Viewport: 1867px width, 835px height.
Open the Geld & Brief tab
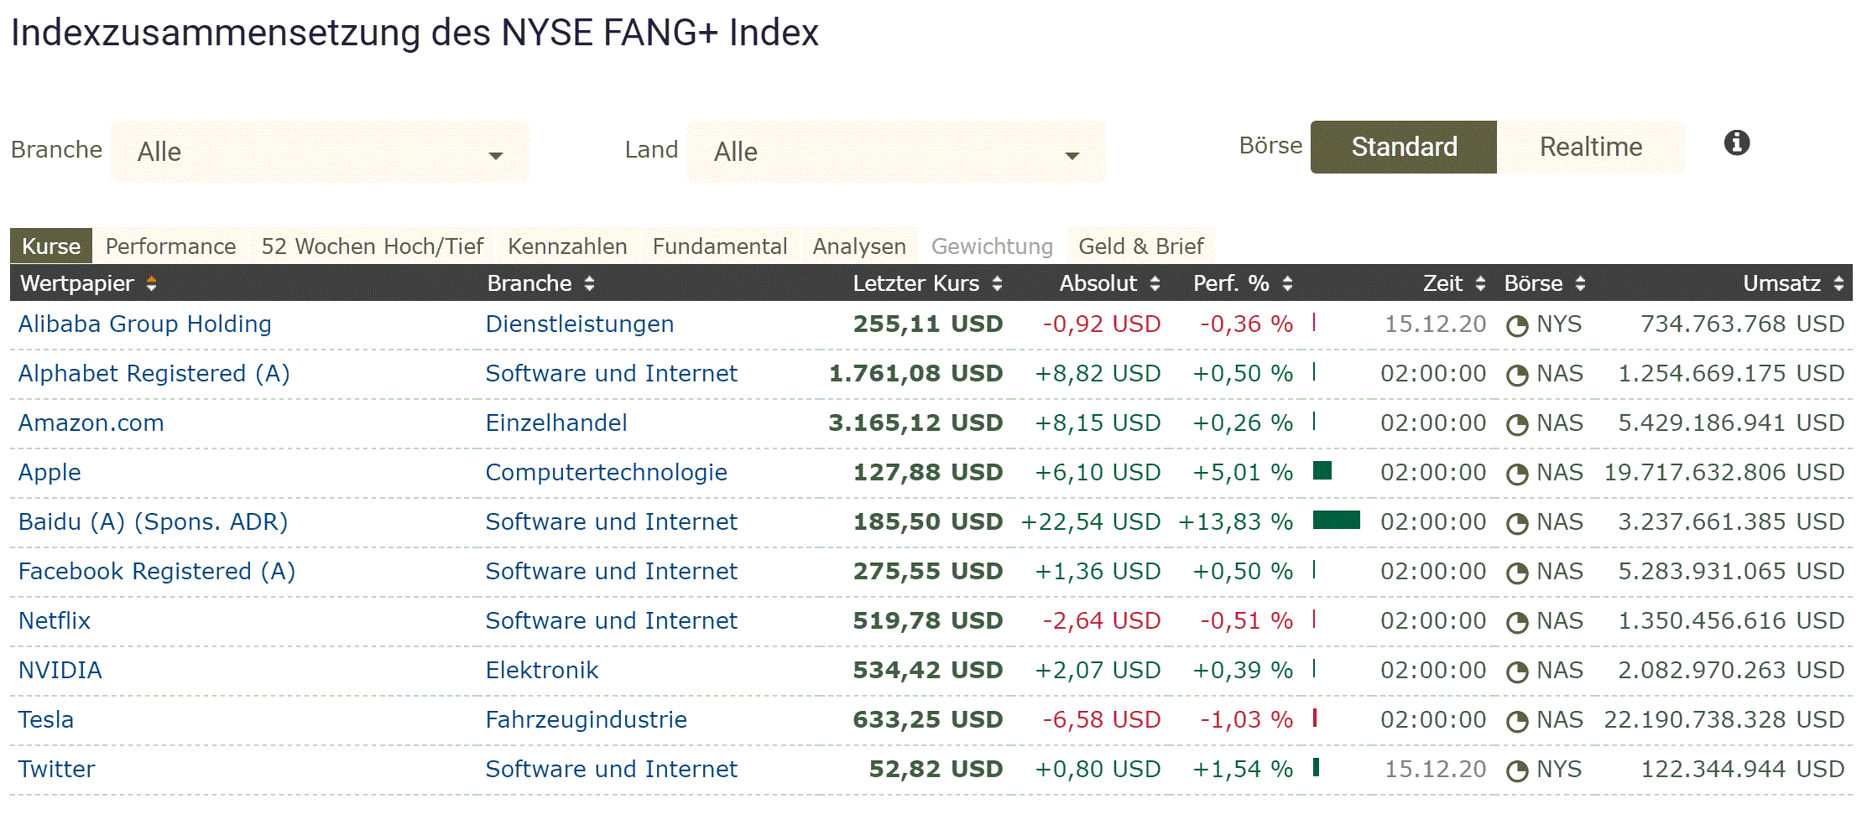(1140, 246)
